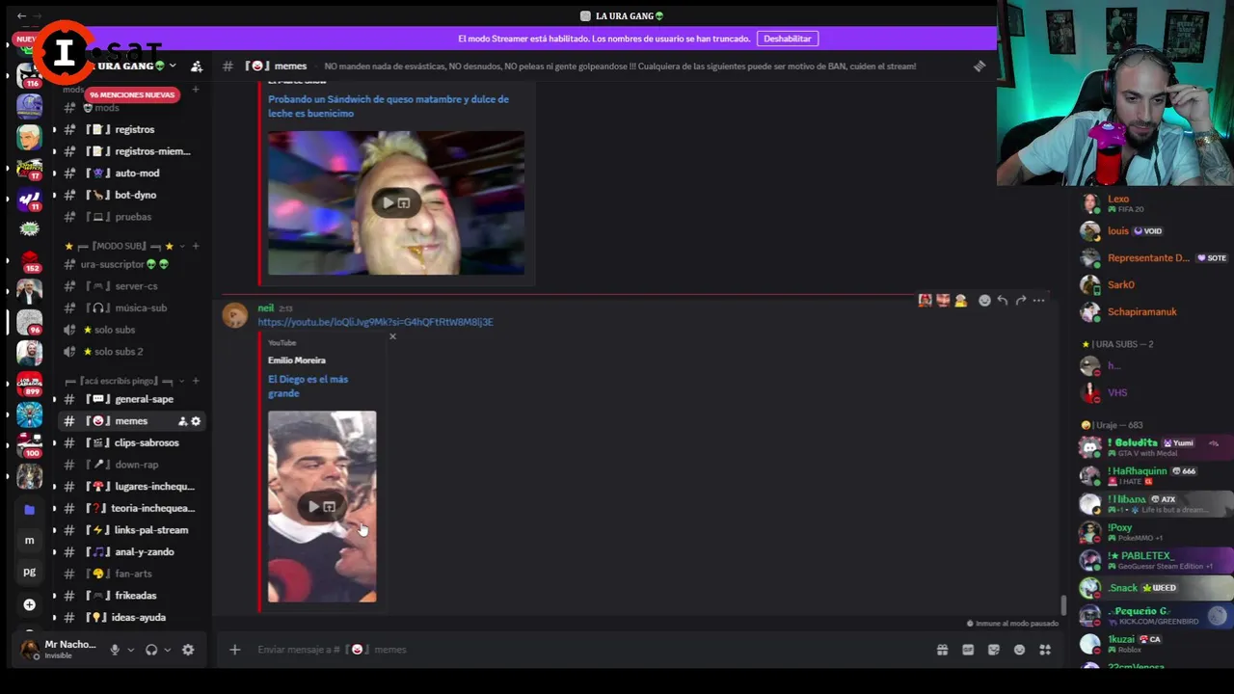
Task: Create channel in the MODO SUB category
Action: point(196,246)
